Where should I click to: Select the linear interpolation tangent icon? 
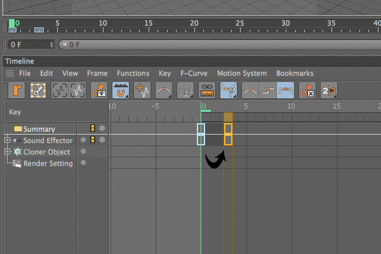[250, 90]
